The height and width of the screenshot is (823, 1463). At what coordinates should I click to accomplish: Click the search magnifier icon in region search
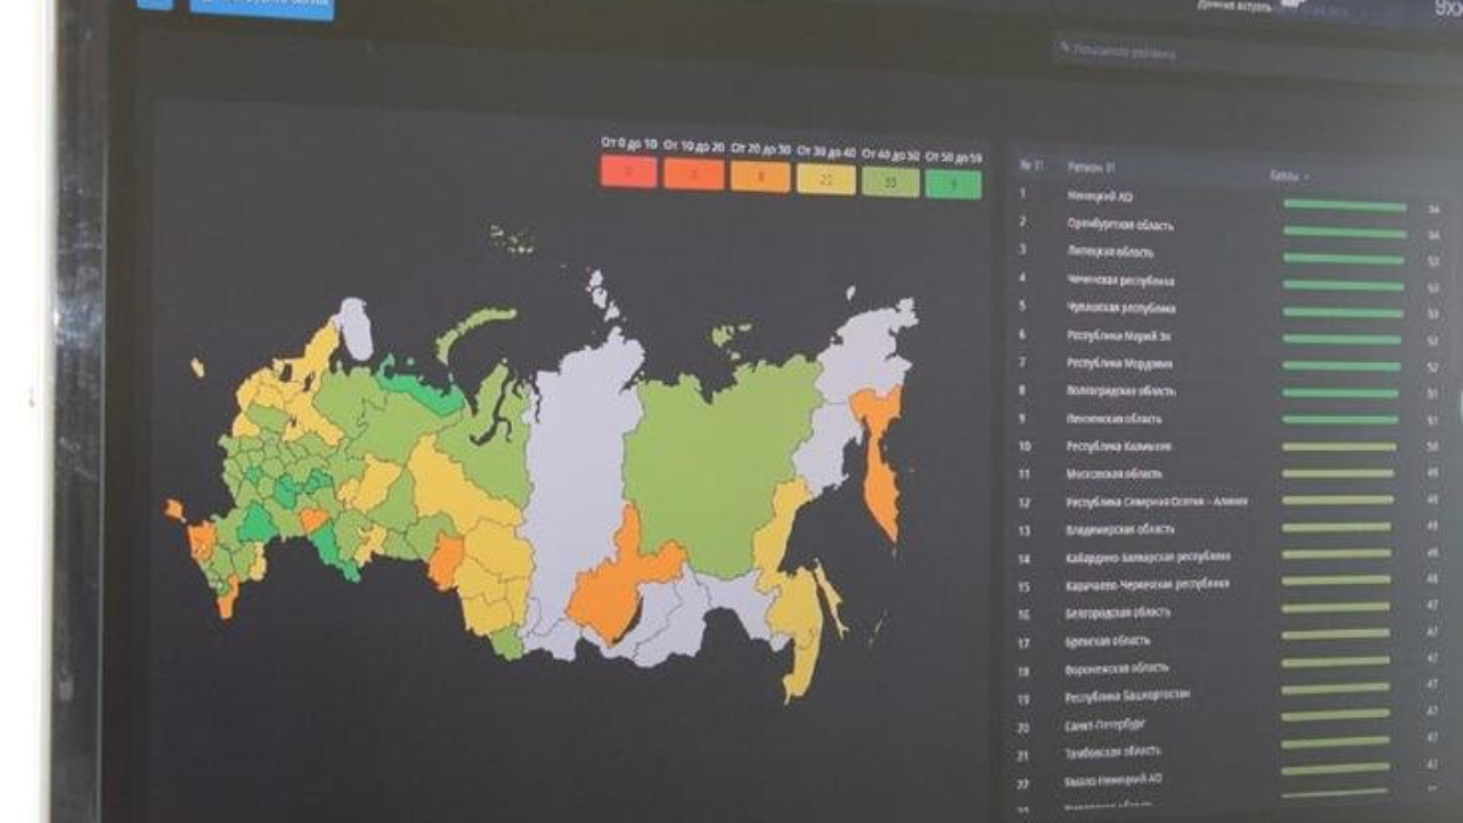[1064, 47]
